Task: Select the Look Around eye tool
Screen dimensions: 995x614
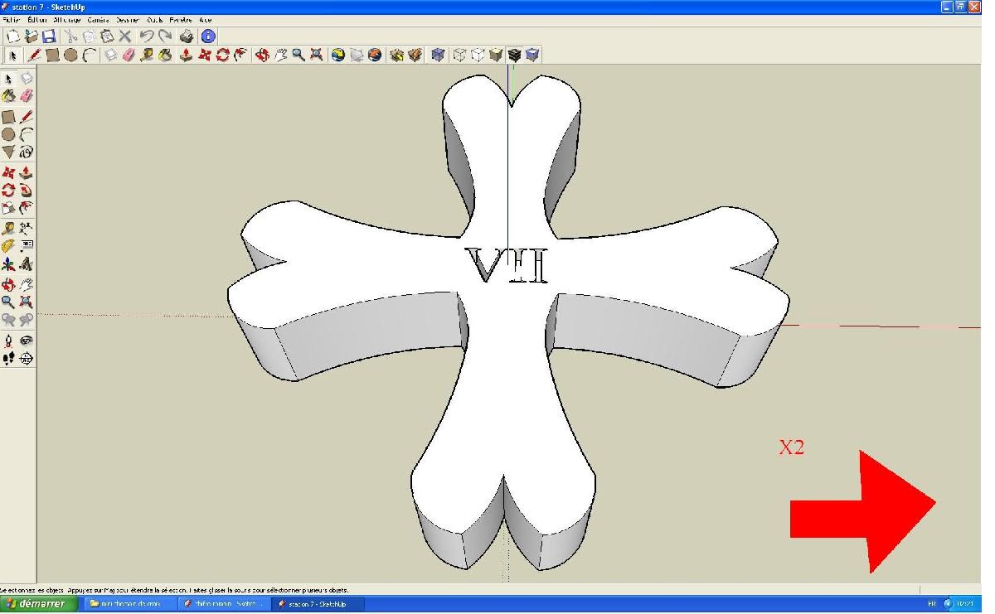Action: [x=27, y=341]
